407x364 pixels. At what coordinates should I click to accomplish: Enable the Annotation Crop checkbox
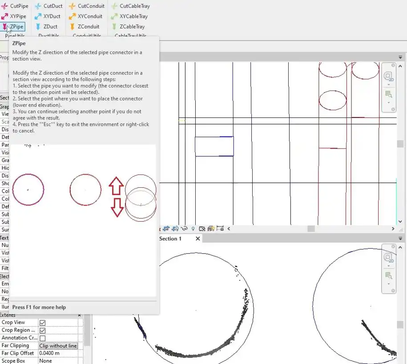click(x=43, y=338)
